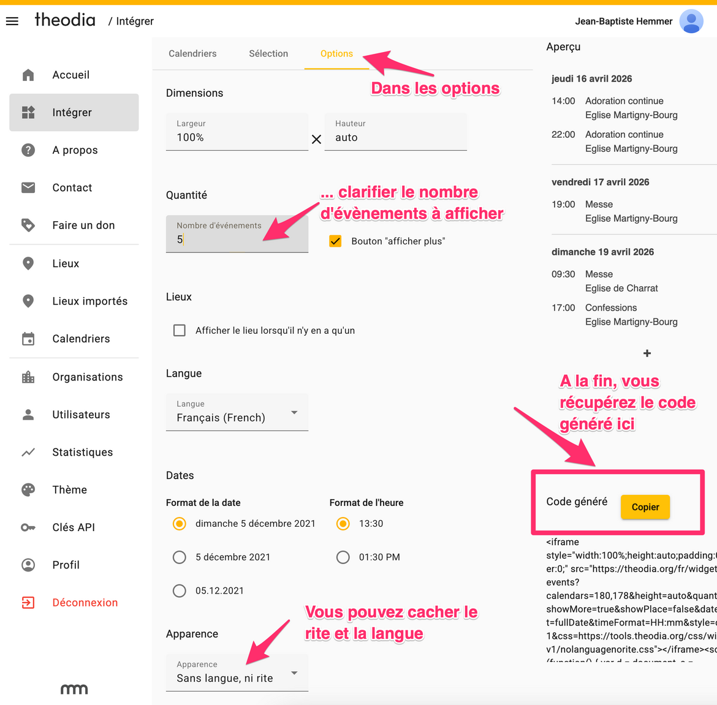Show more events with plus sign
Viewport: 717px width, 705px height.
[x=647, y=353]
